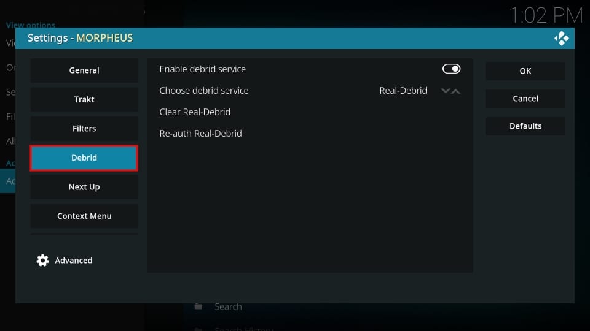The height and width of the screenshot is (331, 590).
Task: Switch to the Context Menu category
Action: (84, 216)
